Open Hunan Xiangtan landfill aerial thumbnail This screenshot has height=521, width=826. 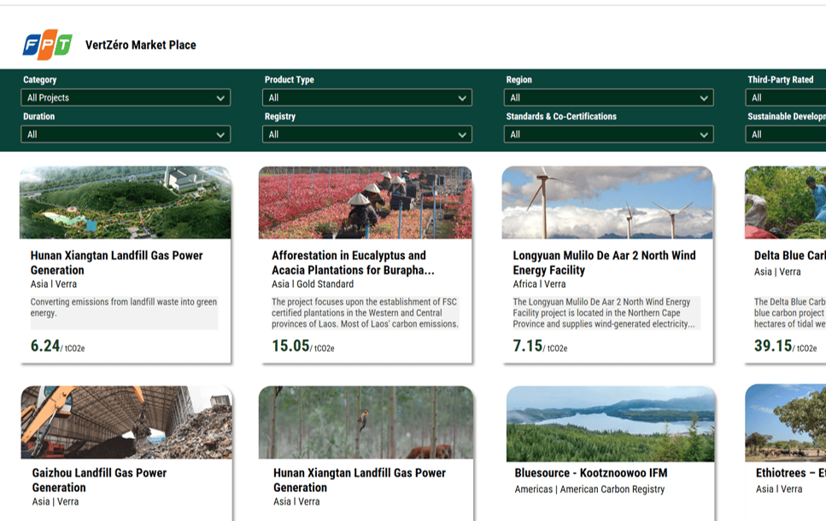click(126, 202)
